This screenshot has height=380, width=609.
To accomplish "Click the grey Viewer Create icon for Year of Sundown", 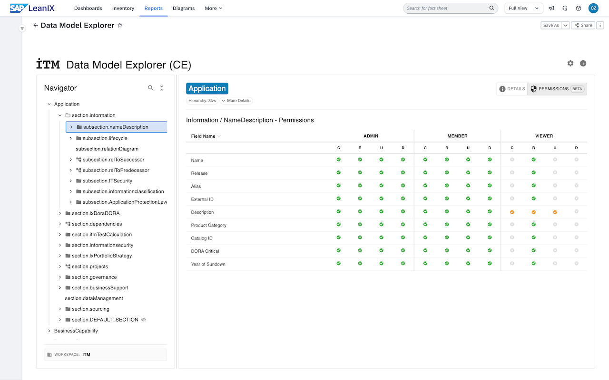I will click(x=512, y=263).
